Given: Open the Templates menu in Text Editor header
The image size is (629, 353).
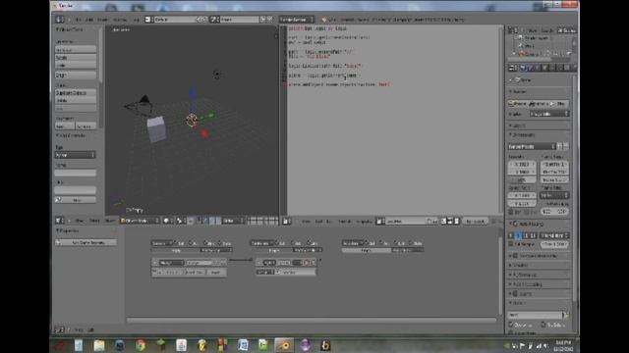Looking at the screenshot, I should (x=364, y=222).
